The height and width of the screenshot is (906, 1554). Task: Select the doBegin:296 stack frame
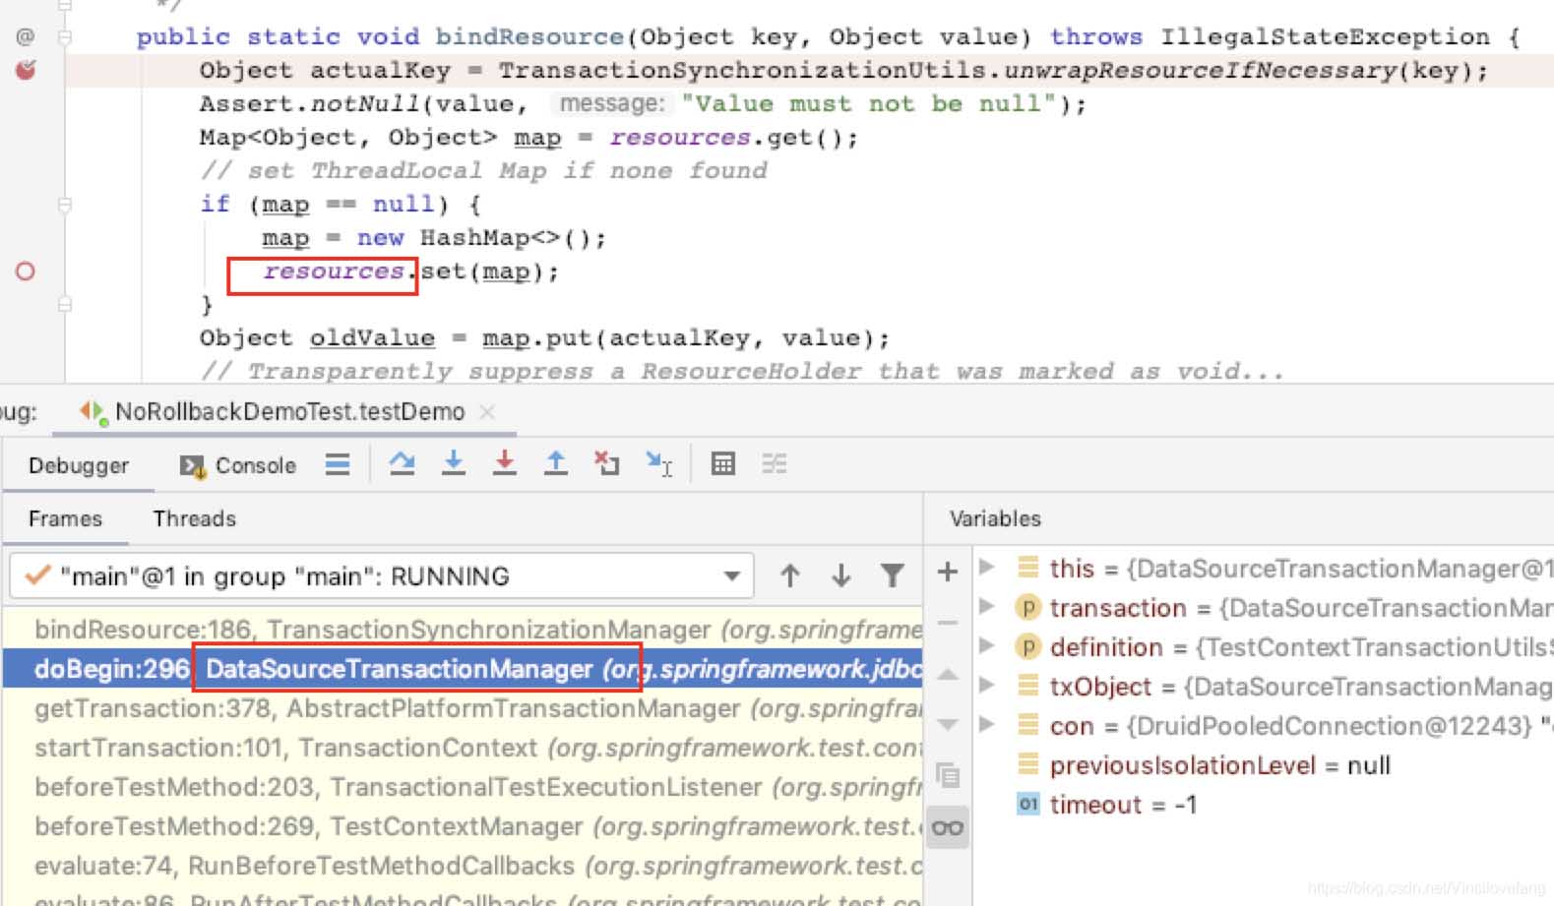[463, 669]
